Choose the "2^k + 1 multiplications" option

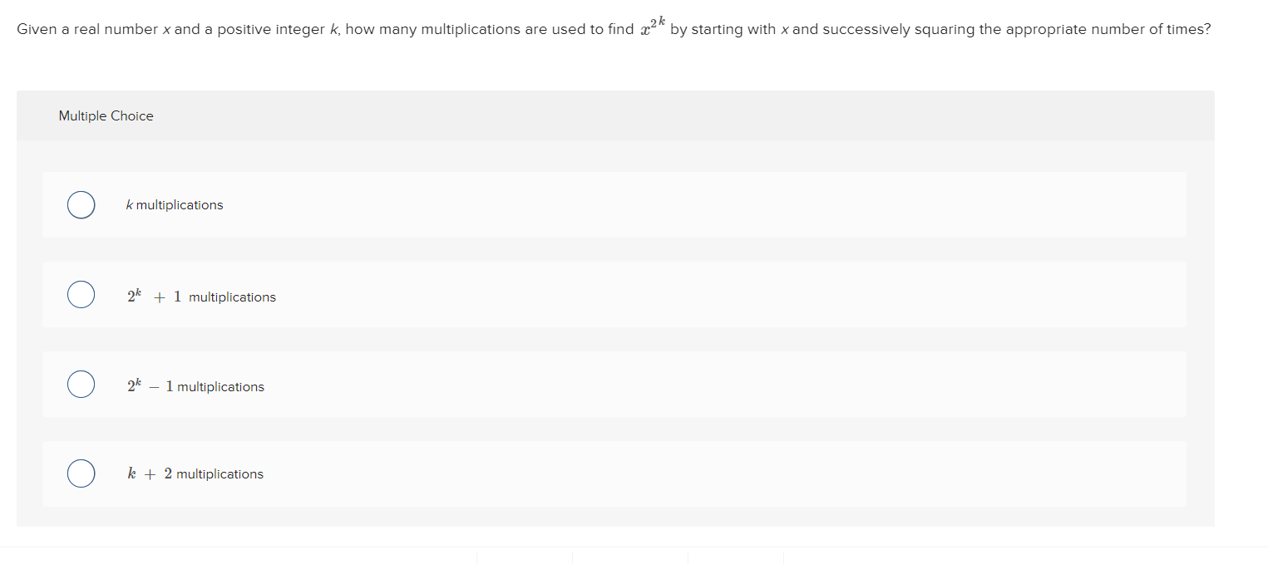[x=81, y=294]
